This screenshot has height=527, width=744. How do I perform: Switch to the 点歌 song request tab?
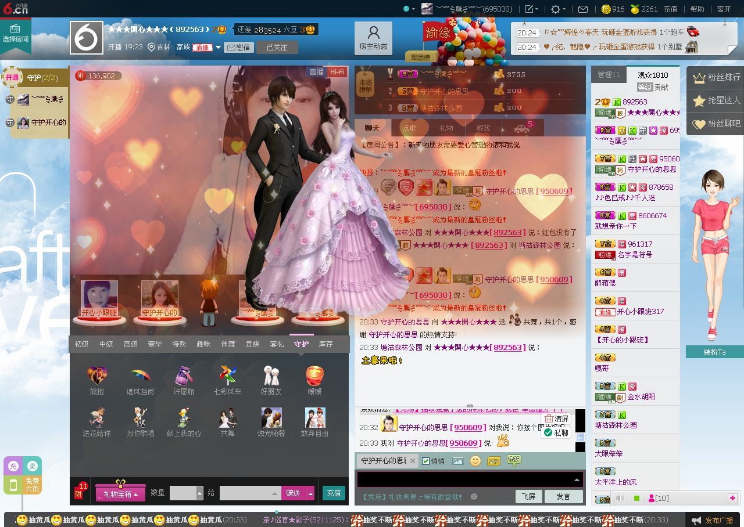[x=409, y=128]
